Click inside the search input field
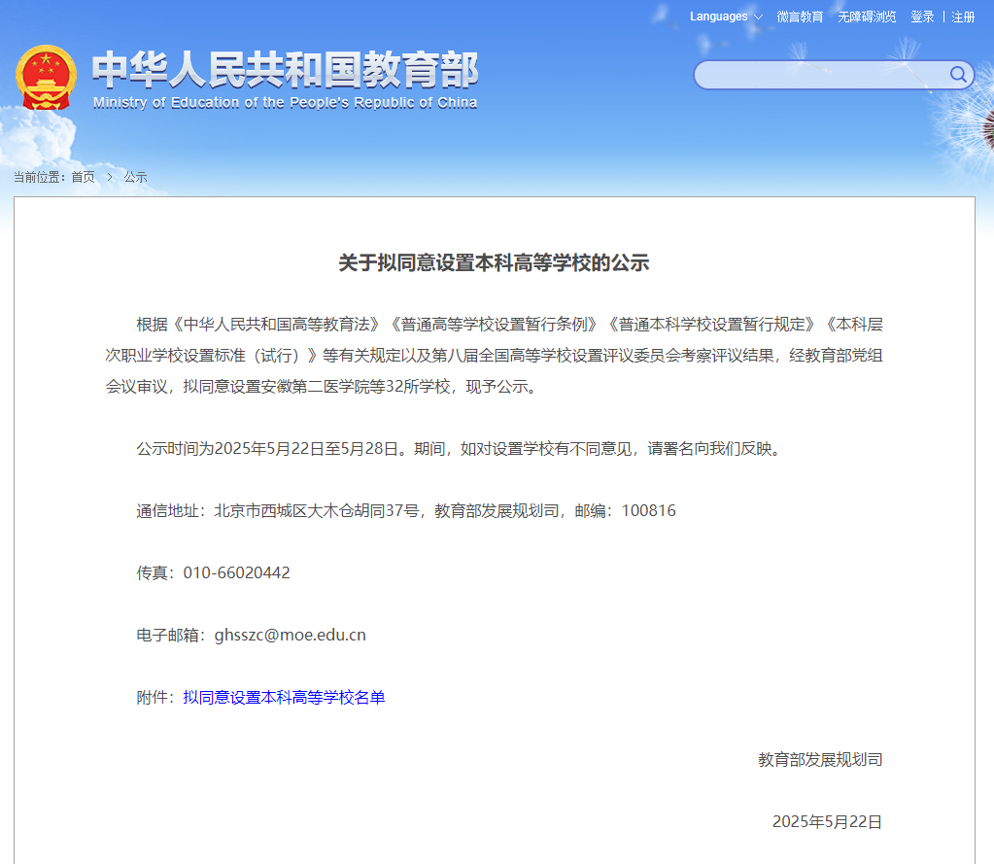The image size is (994, 864). tap(826, 76)
